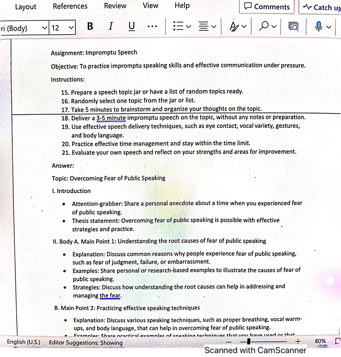
Task: Open the Reading Pane search icon
Action: pos(294,26)
